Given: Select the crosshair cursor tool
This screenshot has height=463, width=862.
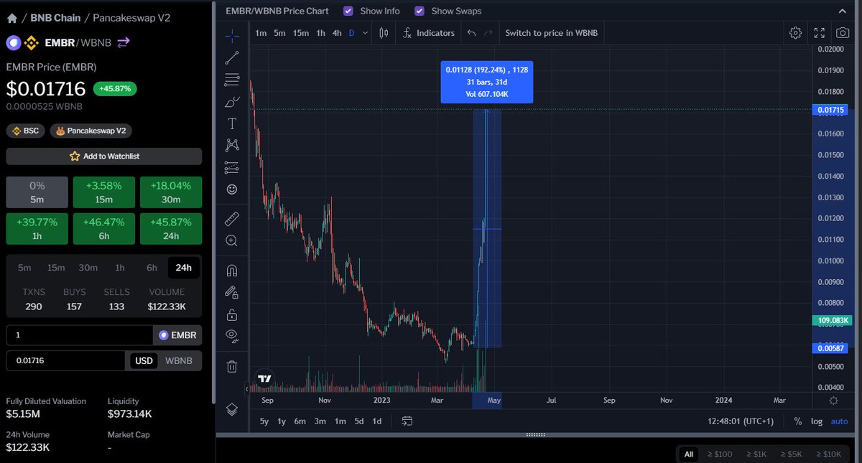Looking at the screenshot, I should [232, 34].
